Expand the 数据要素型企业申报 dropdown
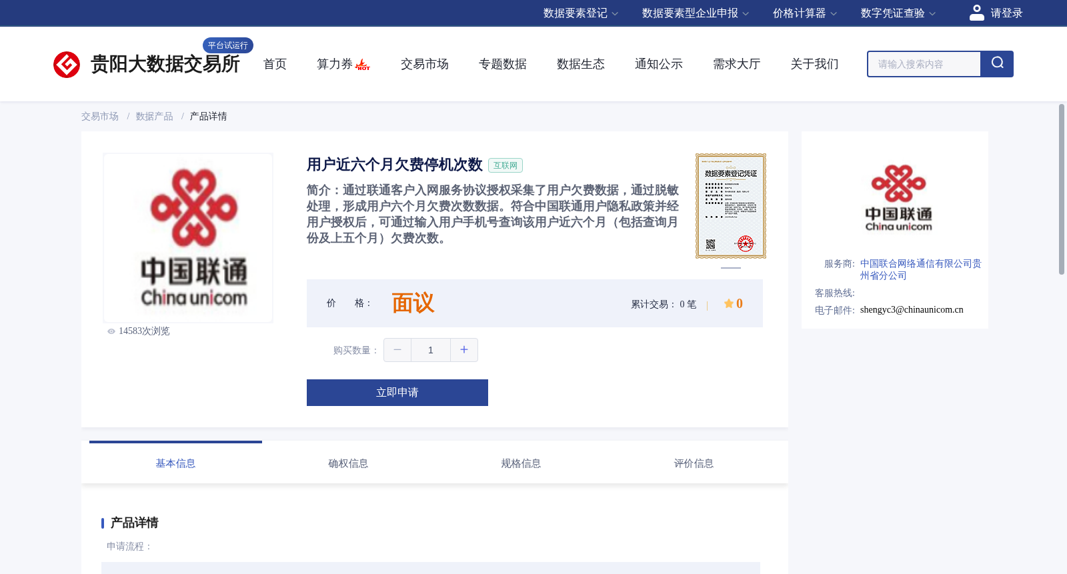Image resolution: width=1067 pixels, height=574 pixels. [696, 13]
